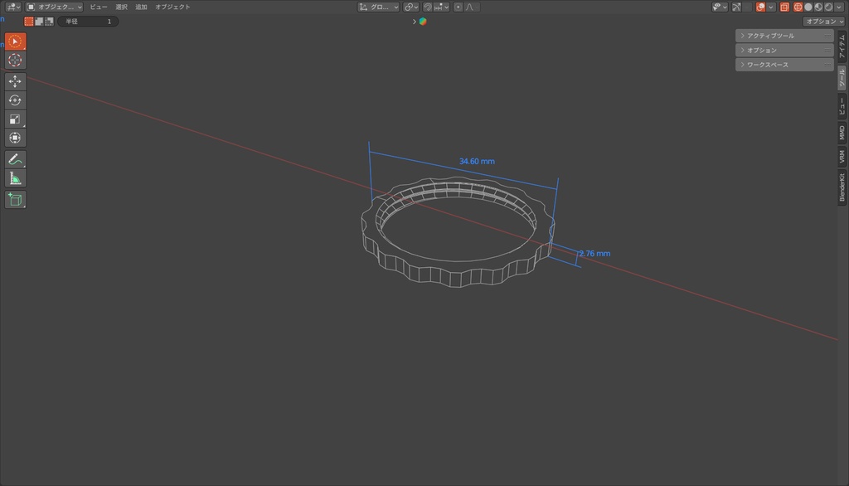Toggle snapping magnet
The width and height of the screenshot is (849, 486).
tap(428, 7)
